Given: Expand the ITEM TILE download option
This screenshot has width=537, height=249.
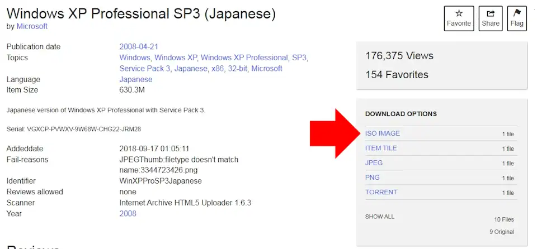Looking at the screenshot, I should coord(381,148).
